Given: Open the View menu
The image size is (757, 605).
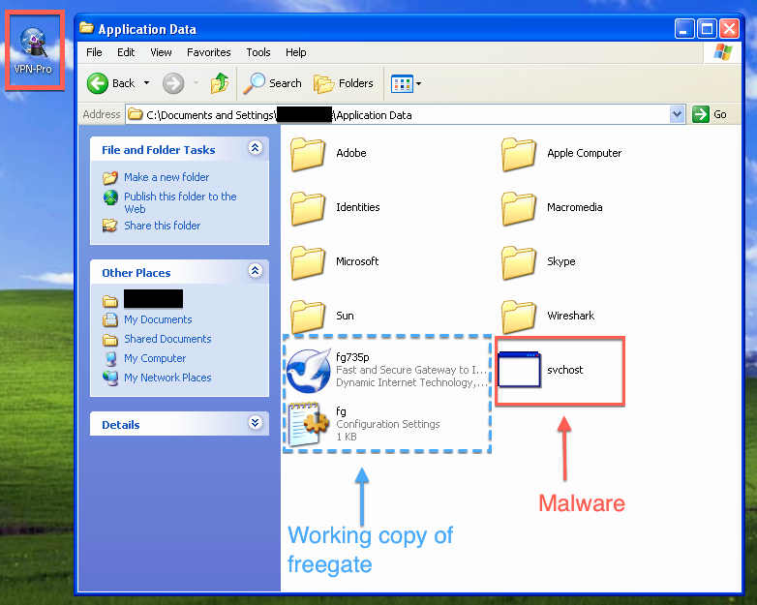Looking at the screenshot, I should point(161,52).
